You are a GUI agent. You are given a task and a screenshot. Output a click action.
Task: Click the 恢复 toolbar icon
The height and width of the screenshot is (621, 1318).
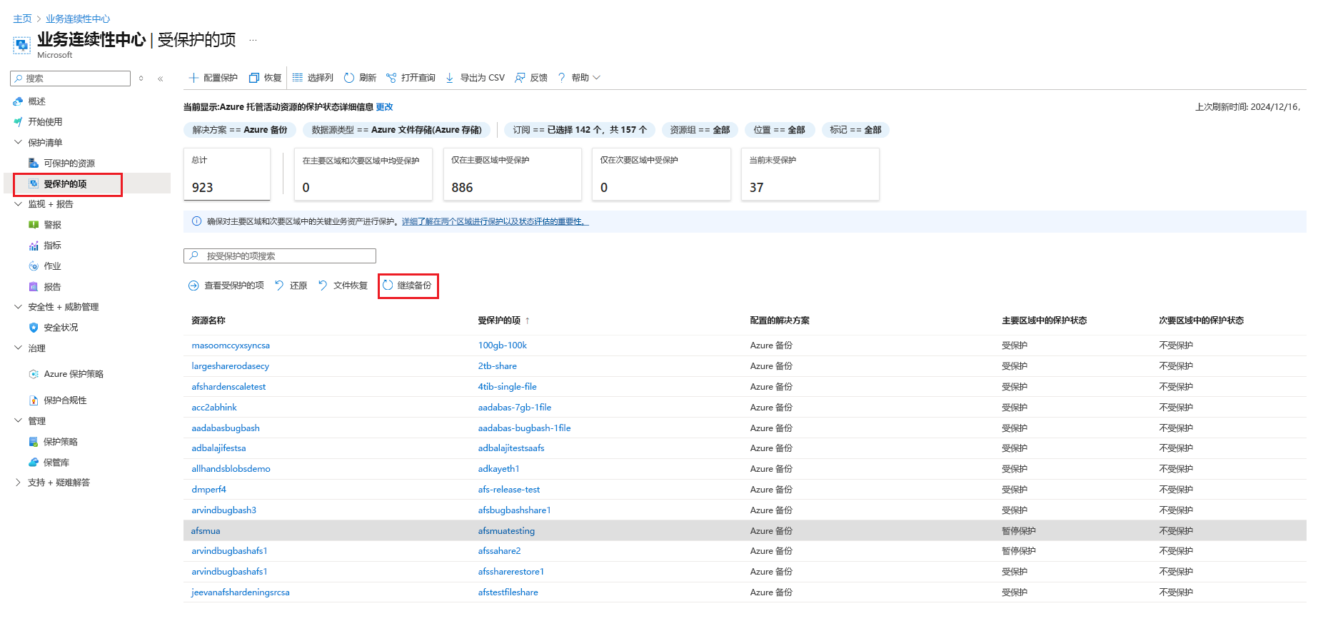point(253,78)
